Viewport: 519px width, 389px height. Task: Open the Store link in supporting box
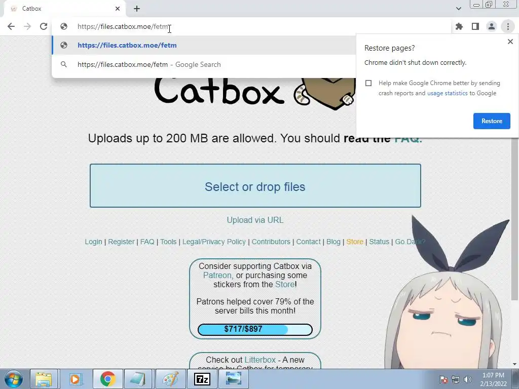tap(285, 285)
